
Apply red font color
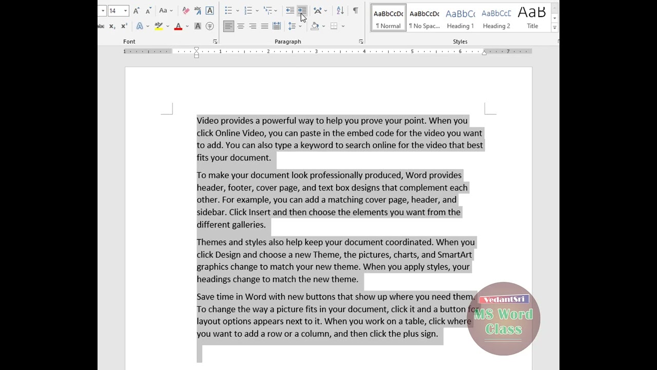[x=178, y=26]
